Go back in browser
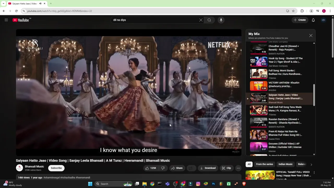The width and height of the screenshot is (334, 188). 4,11
